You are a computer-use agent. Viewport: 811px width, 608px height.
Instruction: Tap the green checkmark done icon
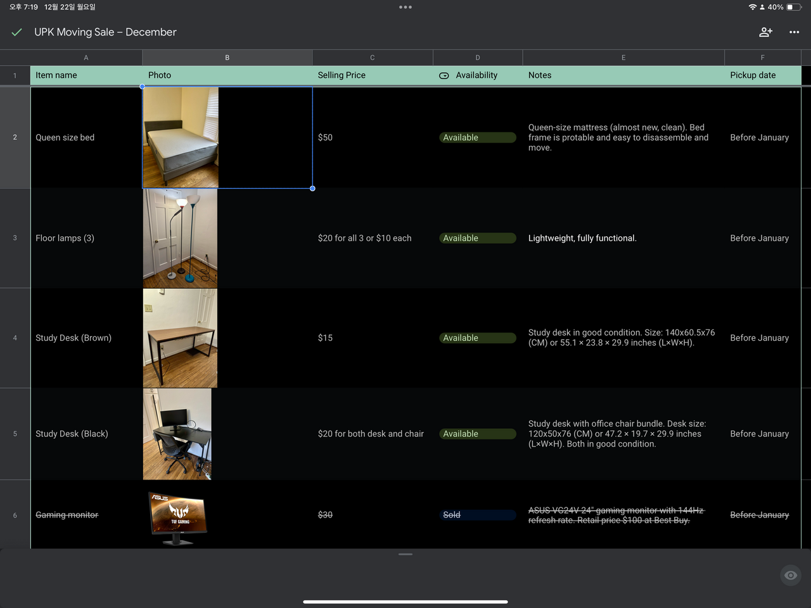(17, 32)
